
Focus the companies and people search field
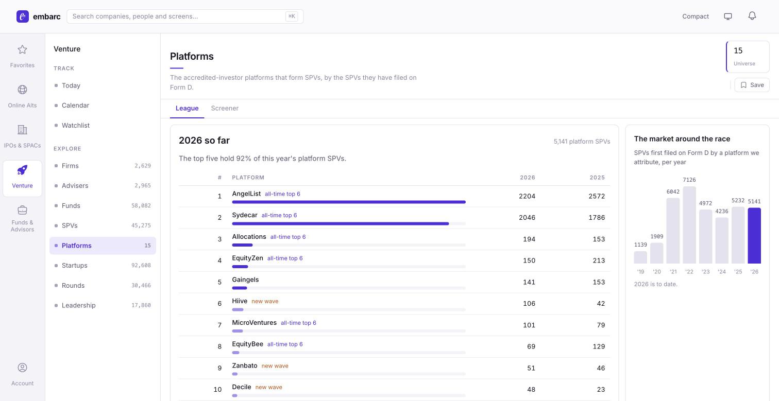185,16
